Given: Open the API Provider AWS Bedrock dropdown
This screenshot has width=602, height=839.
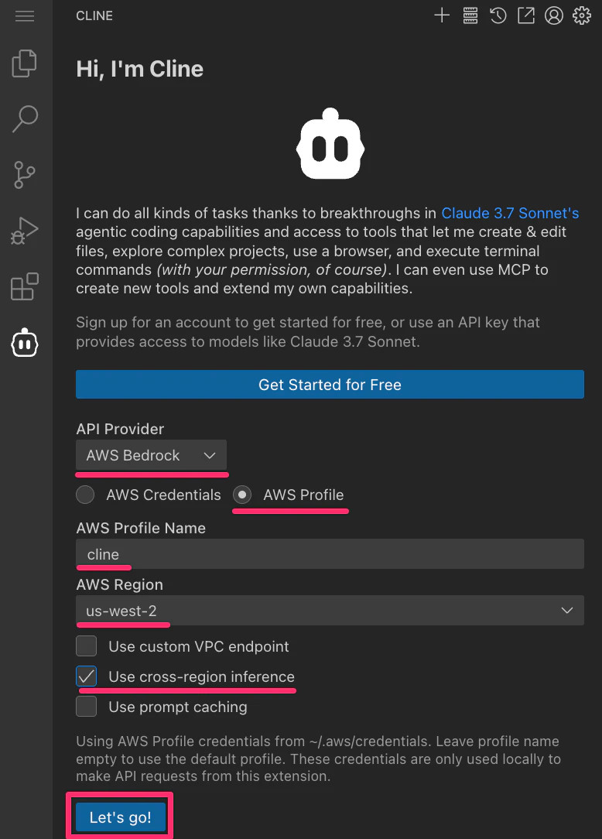Looking at the screenshot, I should coord(151,455).
